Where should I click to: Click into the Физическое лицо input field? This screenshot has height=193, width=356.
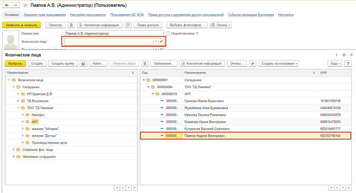(109, 41)
